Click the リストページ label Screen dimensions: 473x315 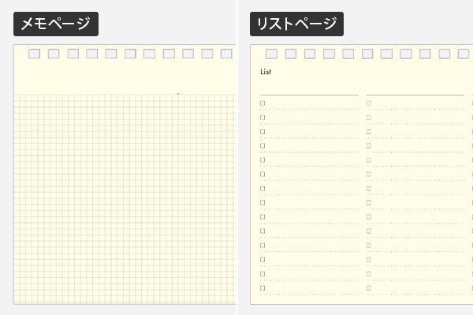tap(296, 24)
